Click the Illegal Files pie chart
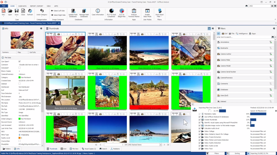277x155 pixels. [x=122, y=11]
